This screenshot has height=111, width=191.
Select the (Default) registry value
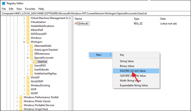(83, 23)
